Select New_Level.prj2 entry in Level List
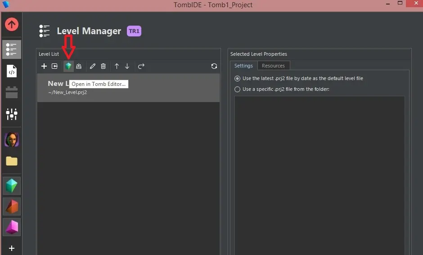The image size is (423, 255). pyautogui.click(x=128, y=88)
